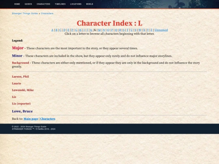Open the Liz (reporter) character page
219x164 pixels.
[21, 104]
